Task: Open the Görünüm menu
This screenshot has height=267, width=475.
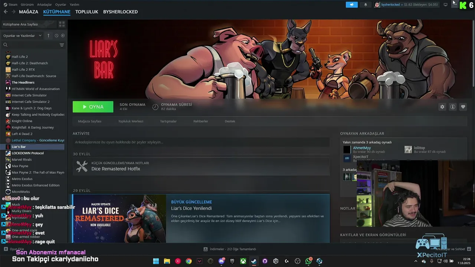Action: (x=27, y=4)
